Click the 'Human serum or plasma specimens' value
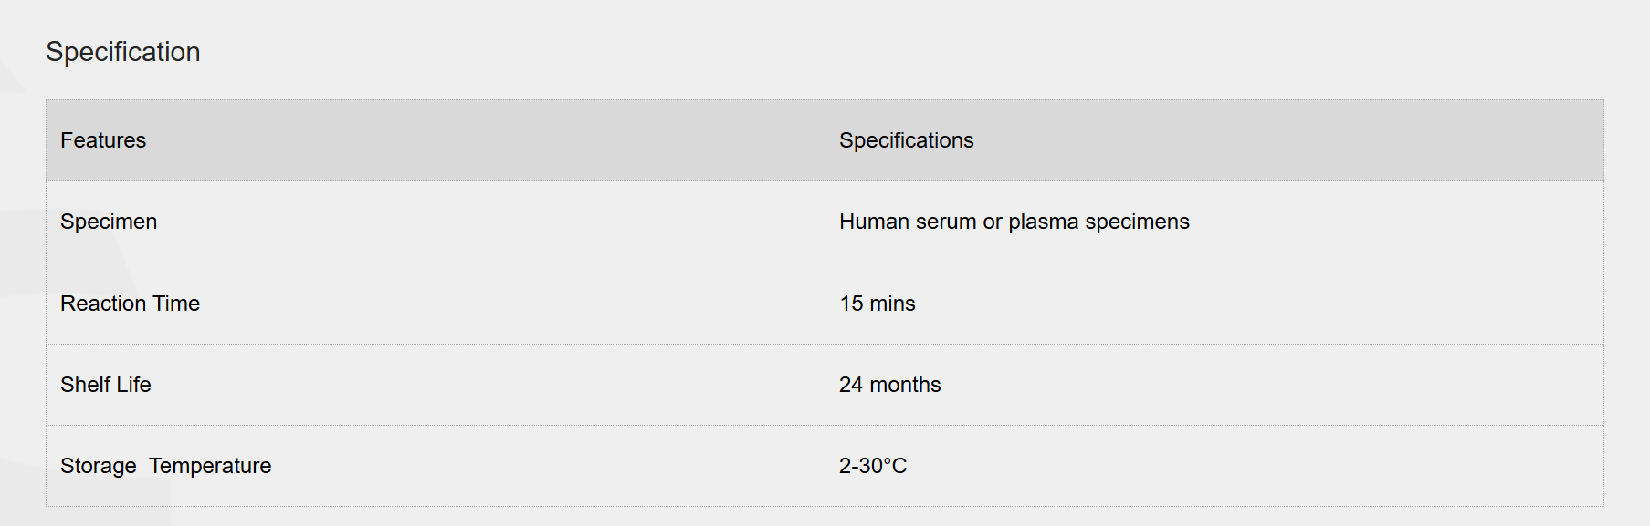Screen dimensions: 1650x526 click(x=1014, y=222)
